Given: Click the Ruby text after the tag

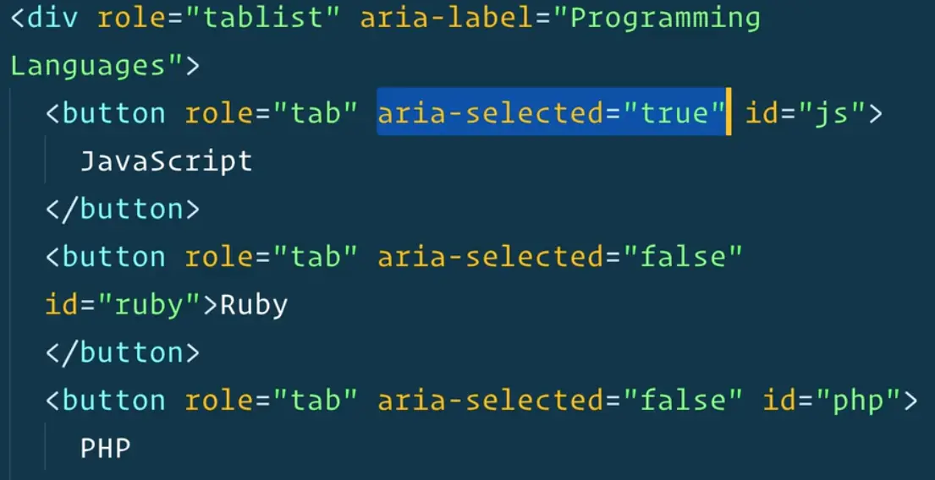Looking at the screenshot, I should tap(254, 304).
